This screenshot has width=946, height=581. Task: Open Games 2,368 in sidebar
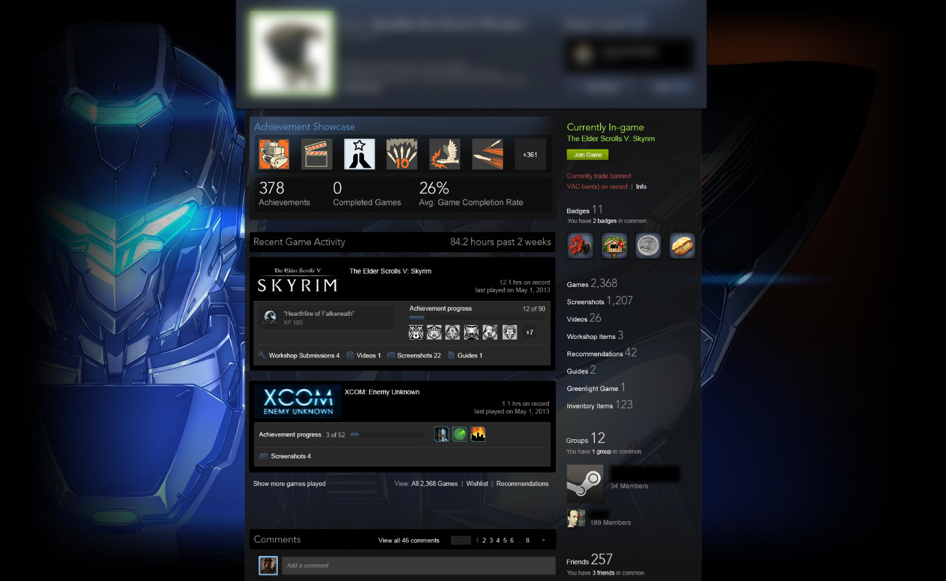592,283
